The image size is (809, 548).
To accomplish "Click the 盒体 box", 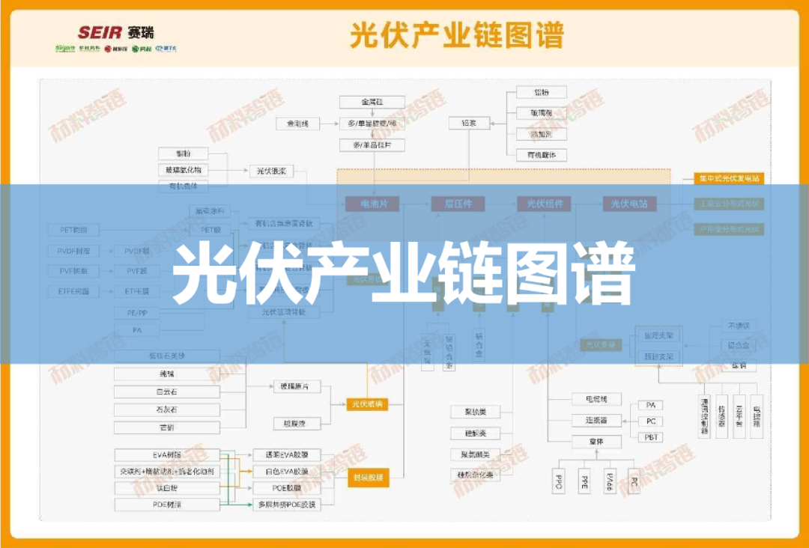I will tap(596, 441).
